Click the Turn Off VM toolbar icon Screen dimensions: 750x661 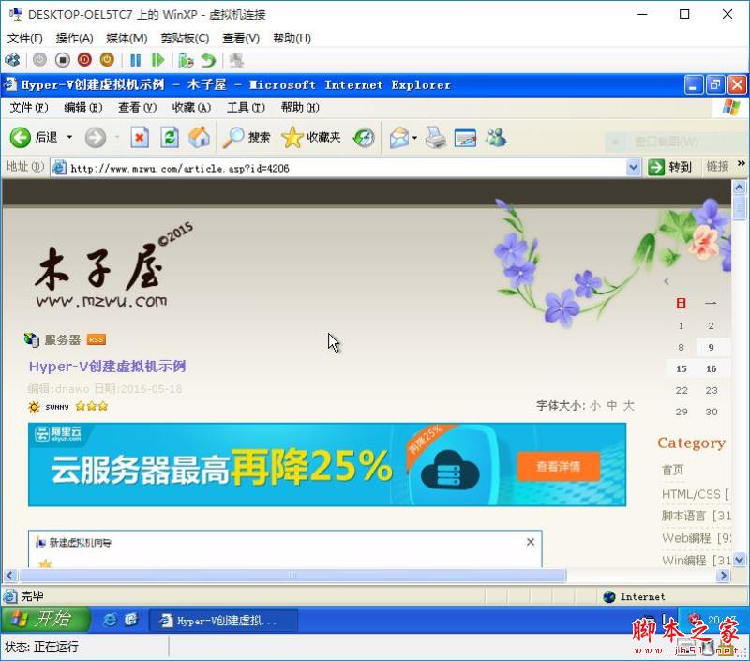[x=63, y=60]
